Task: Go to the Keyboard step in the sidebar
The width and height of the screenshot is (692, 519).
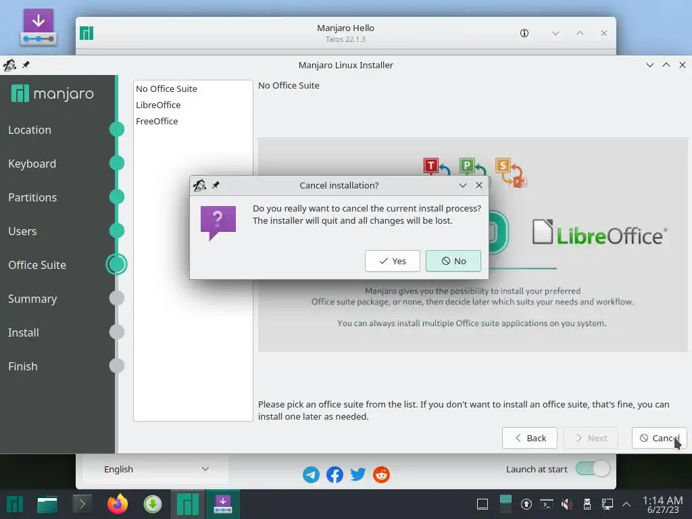Action: (32, 164)
